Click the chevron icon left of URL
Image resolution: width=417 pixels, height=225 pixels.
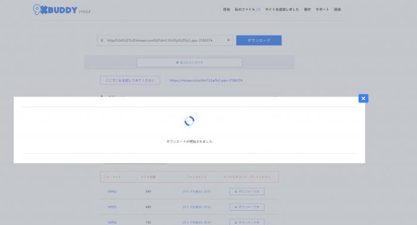(102, 40)
